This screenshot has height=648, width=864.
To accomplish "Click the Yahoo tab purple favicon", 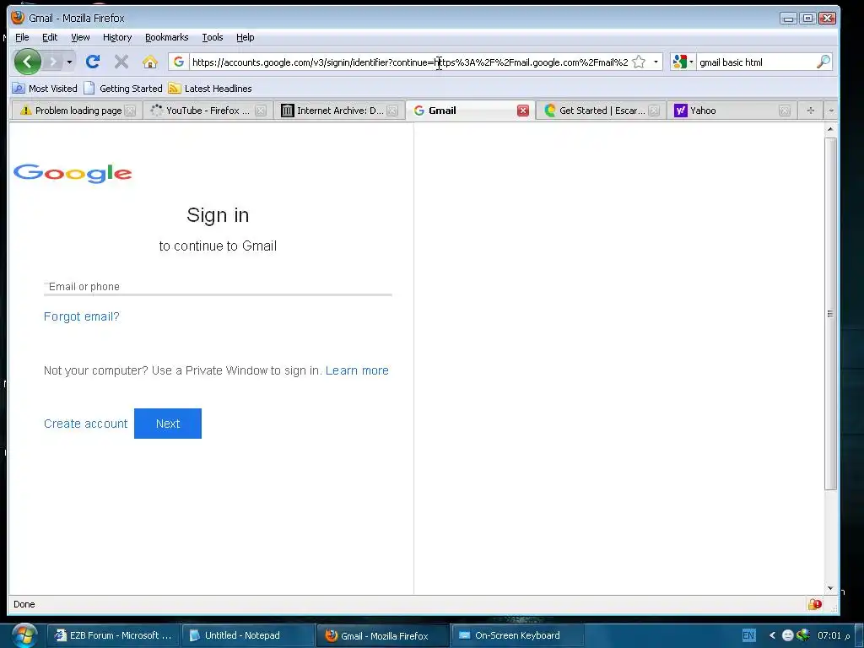I will click(x=681, y=111).
